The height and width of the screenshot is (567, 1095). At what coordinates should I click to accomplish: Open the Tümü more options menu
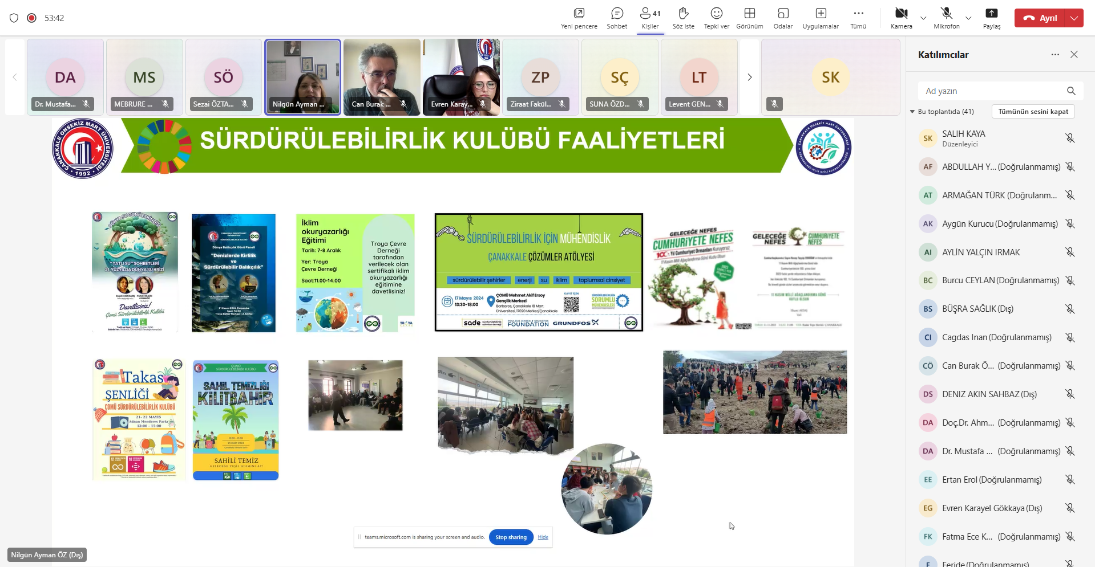coord(858,18)
